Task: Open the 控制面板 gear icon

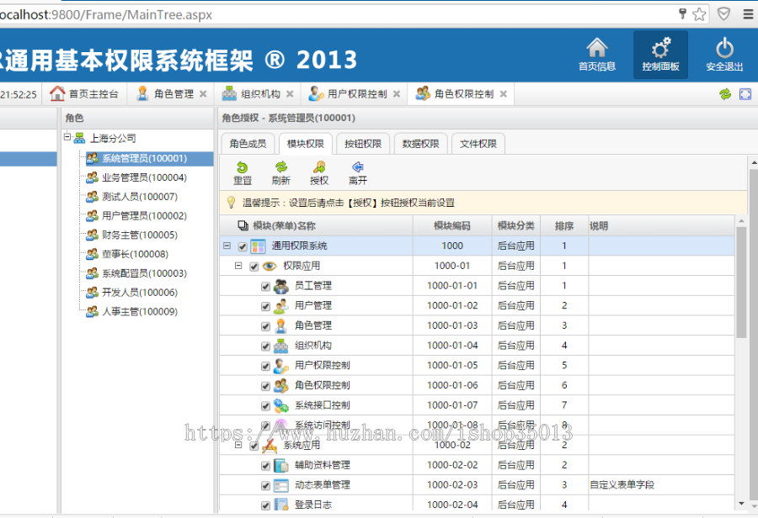Action: 659,53
